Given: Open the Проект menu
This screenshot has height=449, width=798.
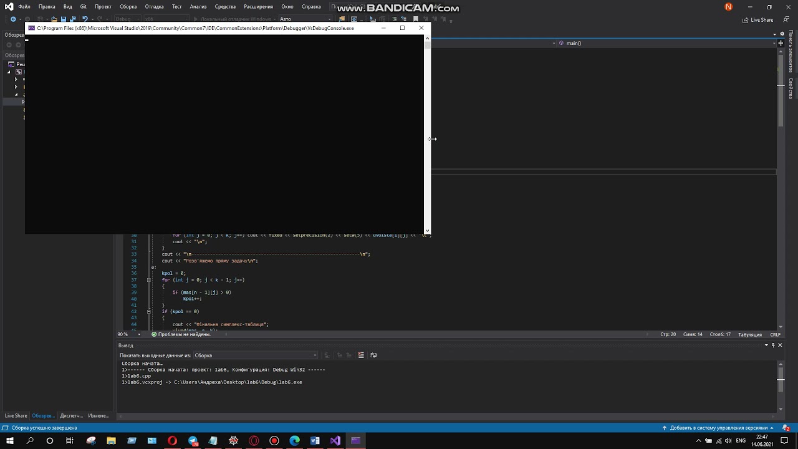Looking at the screenshot, I should (x=103, y=7).
